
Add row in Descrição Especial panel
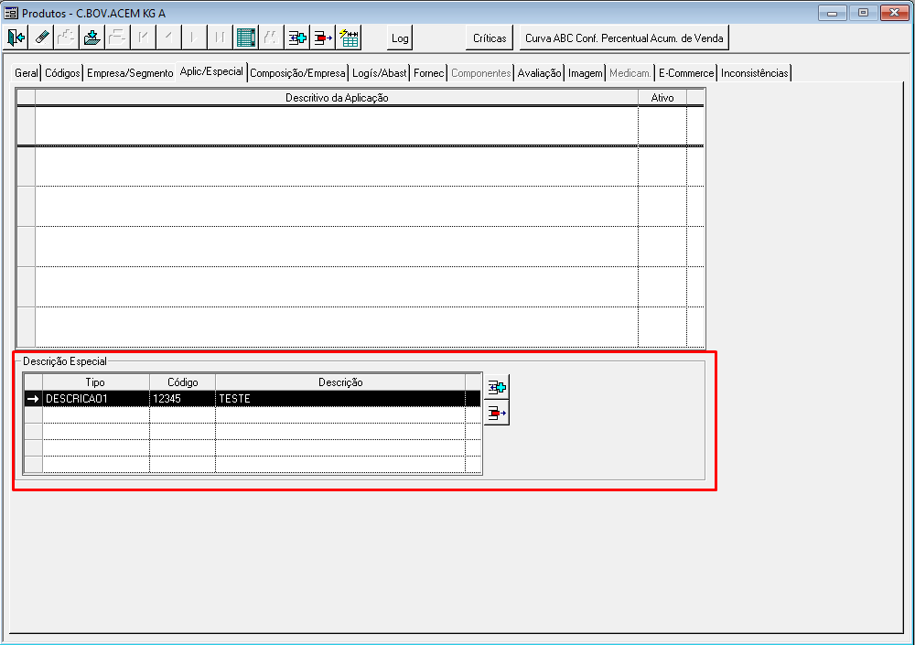click(x=497, y=387)
